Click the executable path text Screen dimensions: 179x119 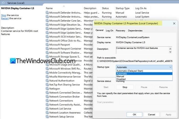tap(135, 61)
